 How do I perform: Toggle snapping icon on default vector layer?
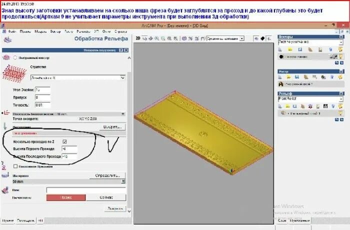335,56
